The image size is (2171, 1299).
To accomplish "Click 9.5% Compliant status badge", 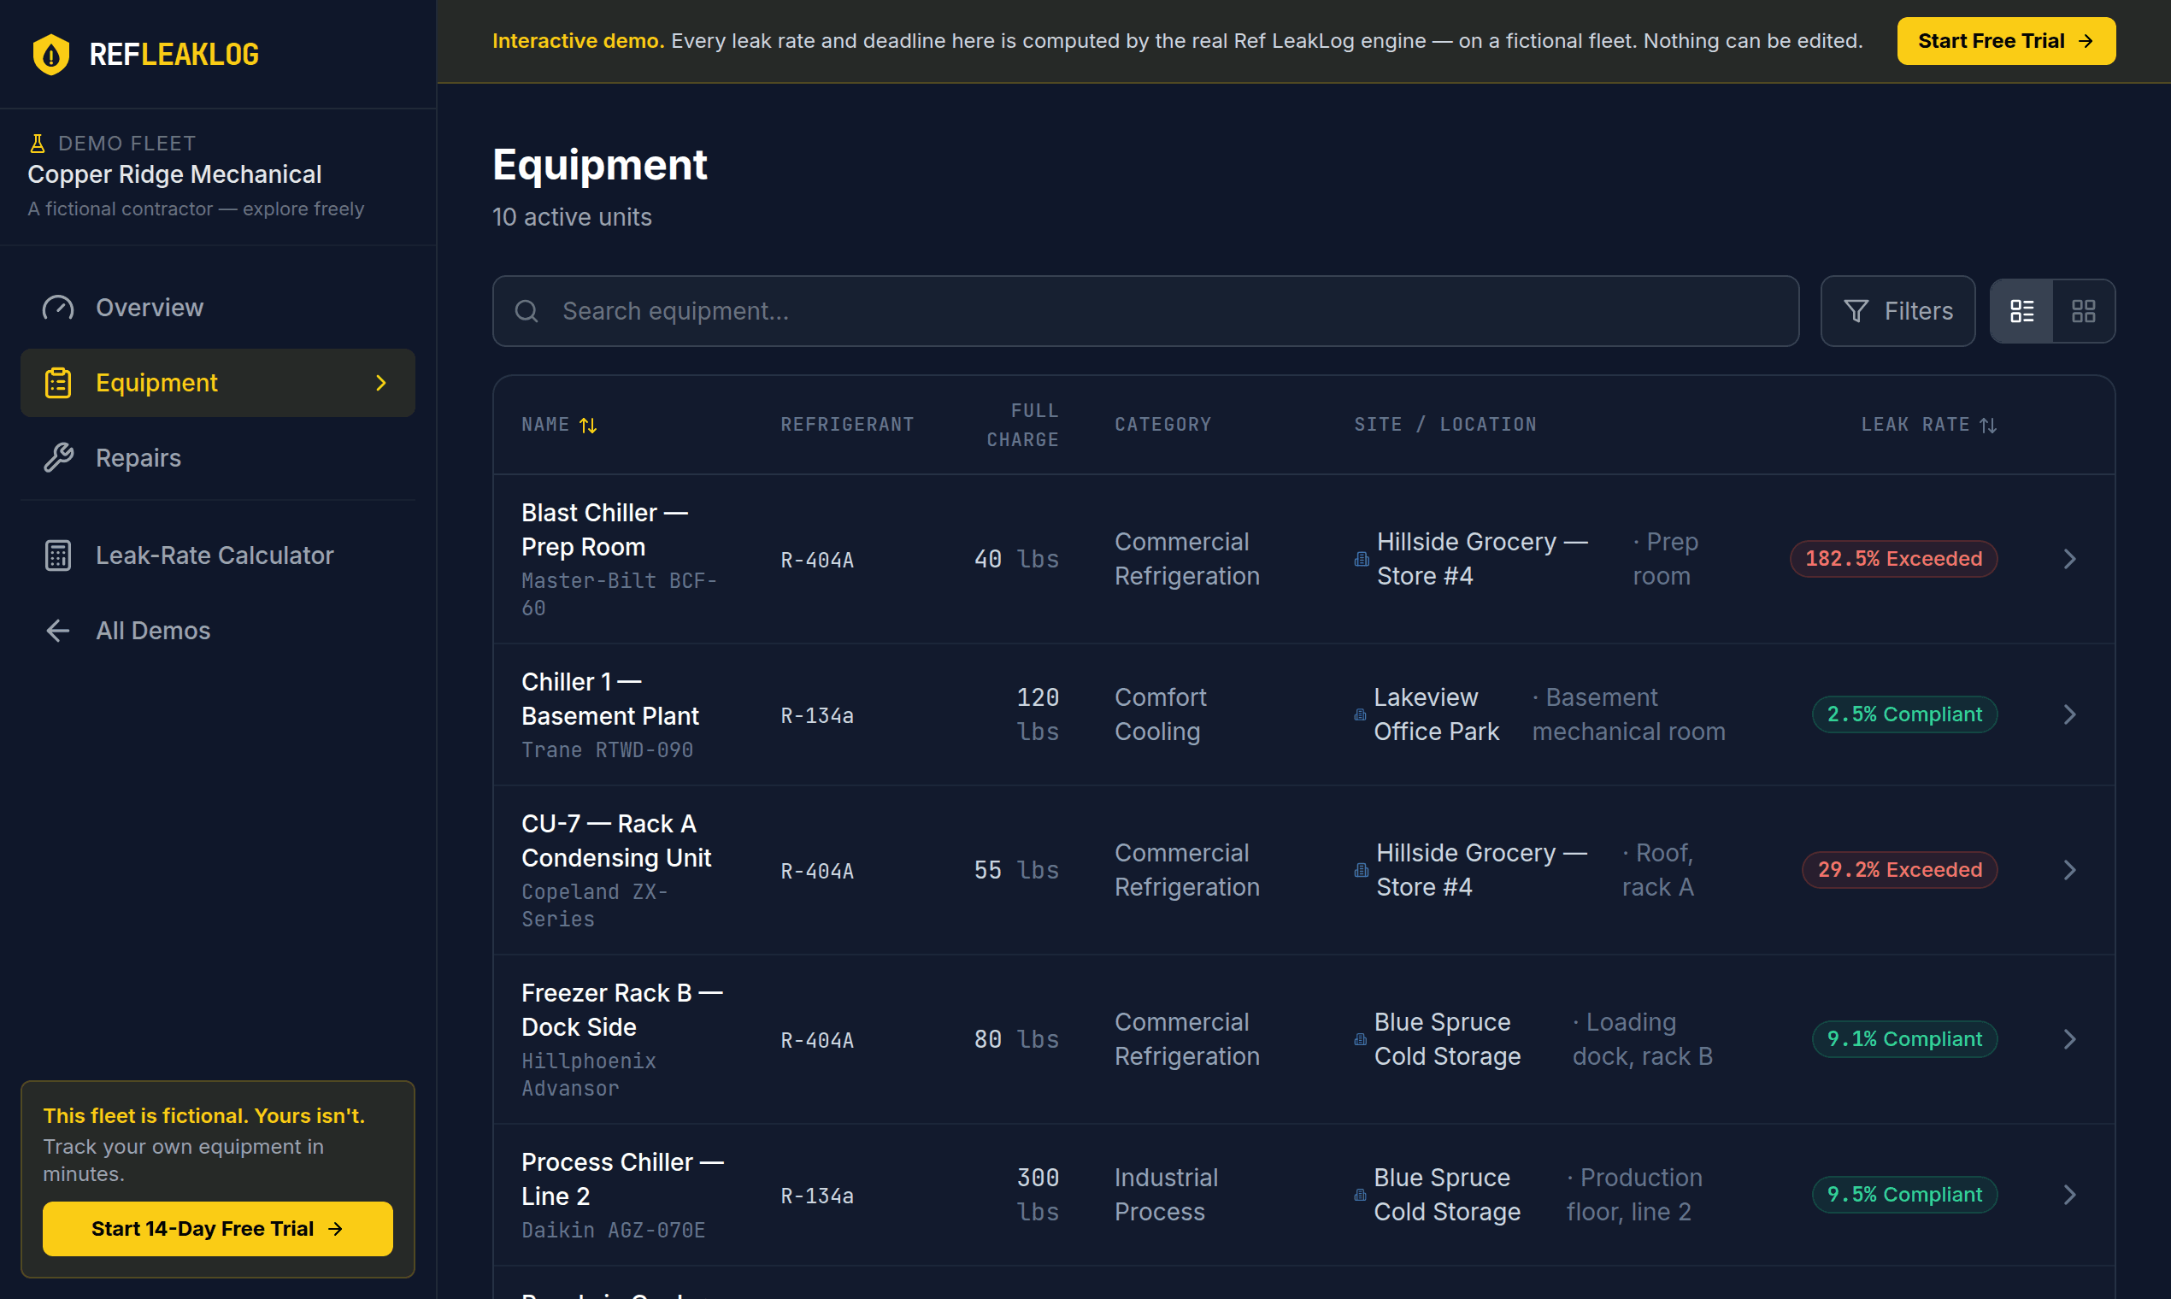I will (x=1904, y=1194).
